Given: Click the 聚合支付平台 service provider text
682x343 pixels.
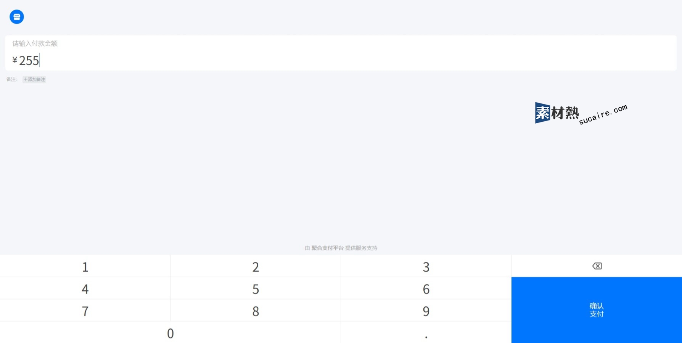Looking at the screenshot, I should tap(328, 248).
